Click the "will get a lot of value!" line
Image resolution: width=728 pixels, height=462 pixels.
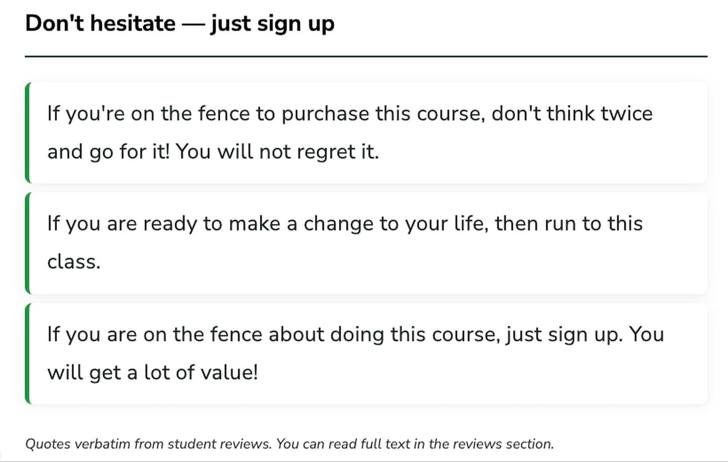pos(153,372)
